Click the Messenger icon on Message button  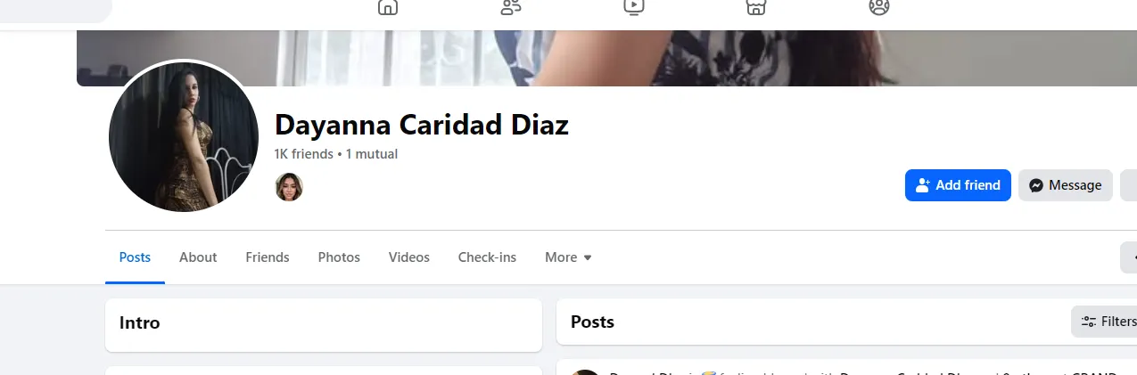(1036, 185)
